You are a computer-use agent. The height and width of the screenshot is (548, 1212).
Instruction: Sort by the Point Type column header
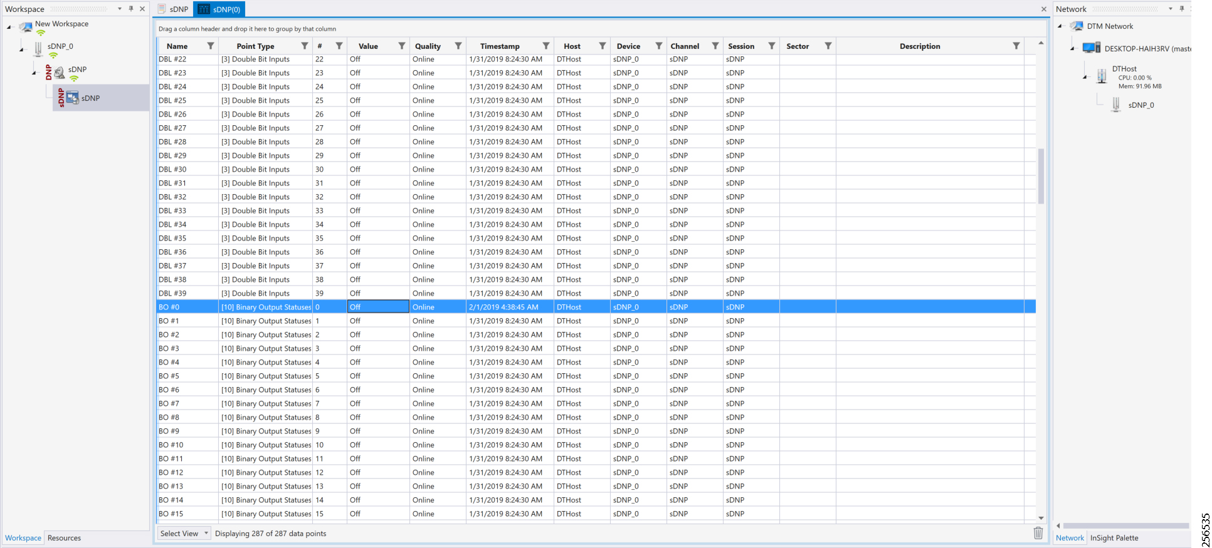[255, 46]
